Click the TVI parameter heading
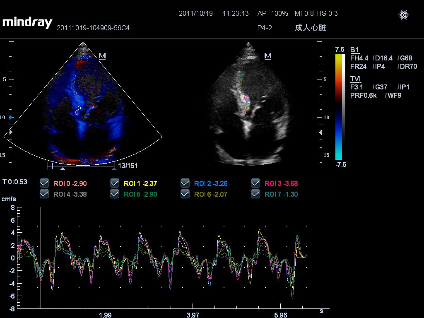Screen dimensions: 424x318 [x=356, y=79]
